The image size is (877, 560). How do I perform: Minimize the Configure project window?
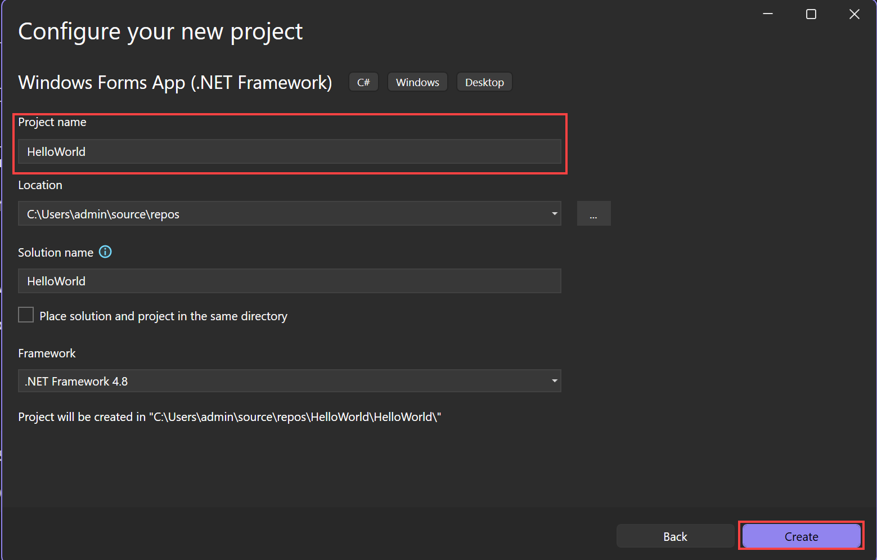coord(768,14)
